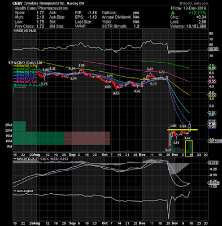This screenshot has width=222, height=226.
Task: Click the yellow-boxed volume bar
Action: [x=189, y=146]
